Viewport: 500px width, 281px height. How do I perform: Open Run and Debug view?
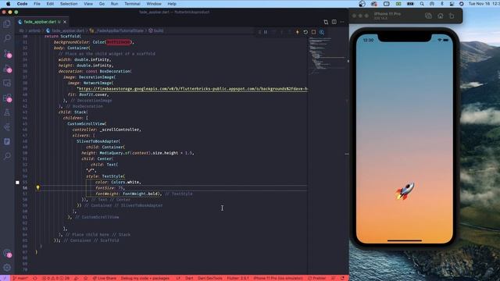[7, 68]
